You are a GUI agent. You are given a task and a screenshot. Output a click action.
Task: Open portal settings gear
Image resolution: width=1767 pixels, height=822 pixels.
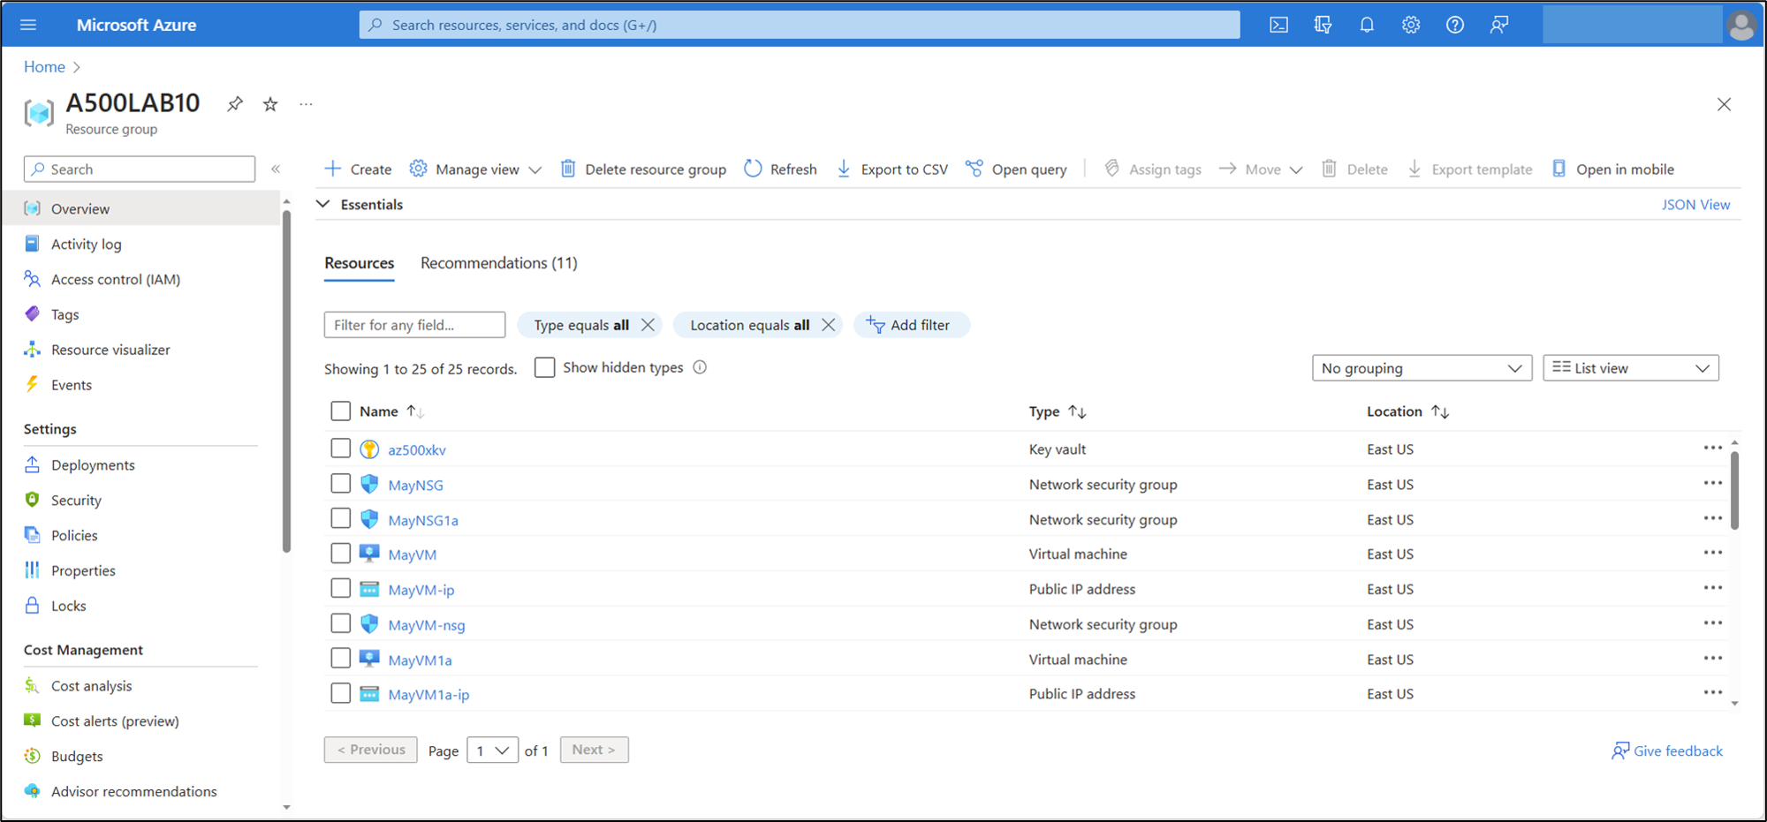pyautogui.click(x=1411, y=25)
